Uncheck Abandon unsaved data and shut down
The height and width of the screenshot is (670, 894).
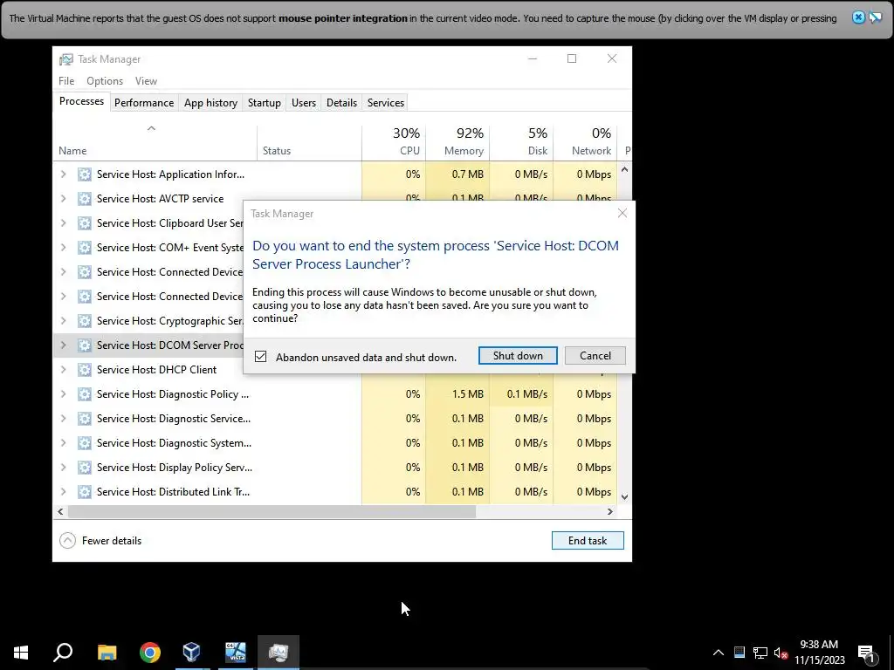point(260,357)
